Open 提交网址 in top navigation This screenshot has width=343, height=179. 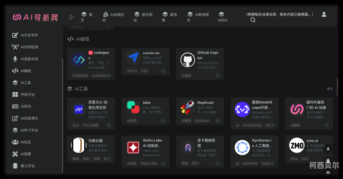[x=143, y=17]
